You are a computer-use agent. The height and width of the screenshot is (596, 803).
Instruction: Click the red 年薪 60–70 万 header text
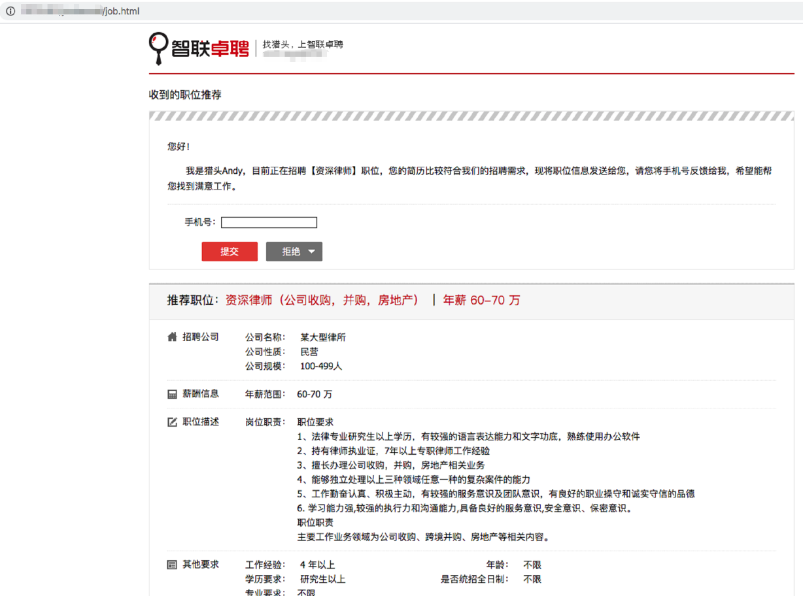coord(481,301)
